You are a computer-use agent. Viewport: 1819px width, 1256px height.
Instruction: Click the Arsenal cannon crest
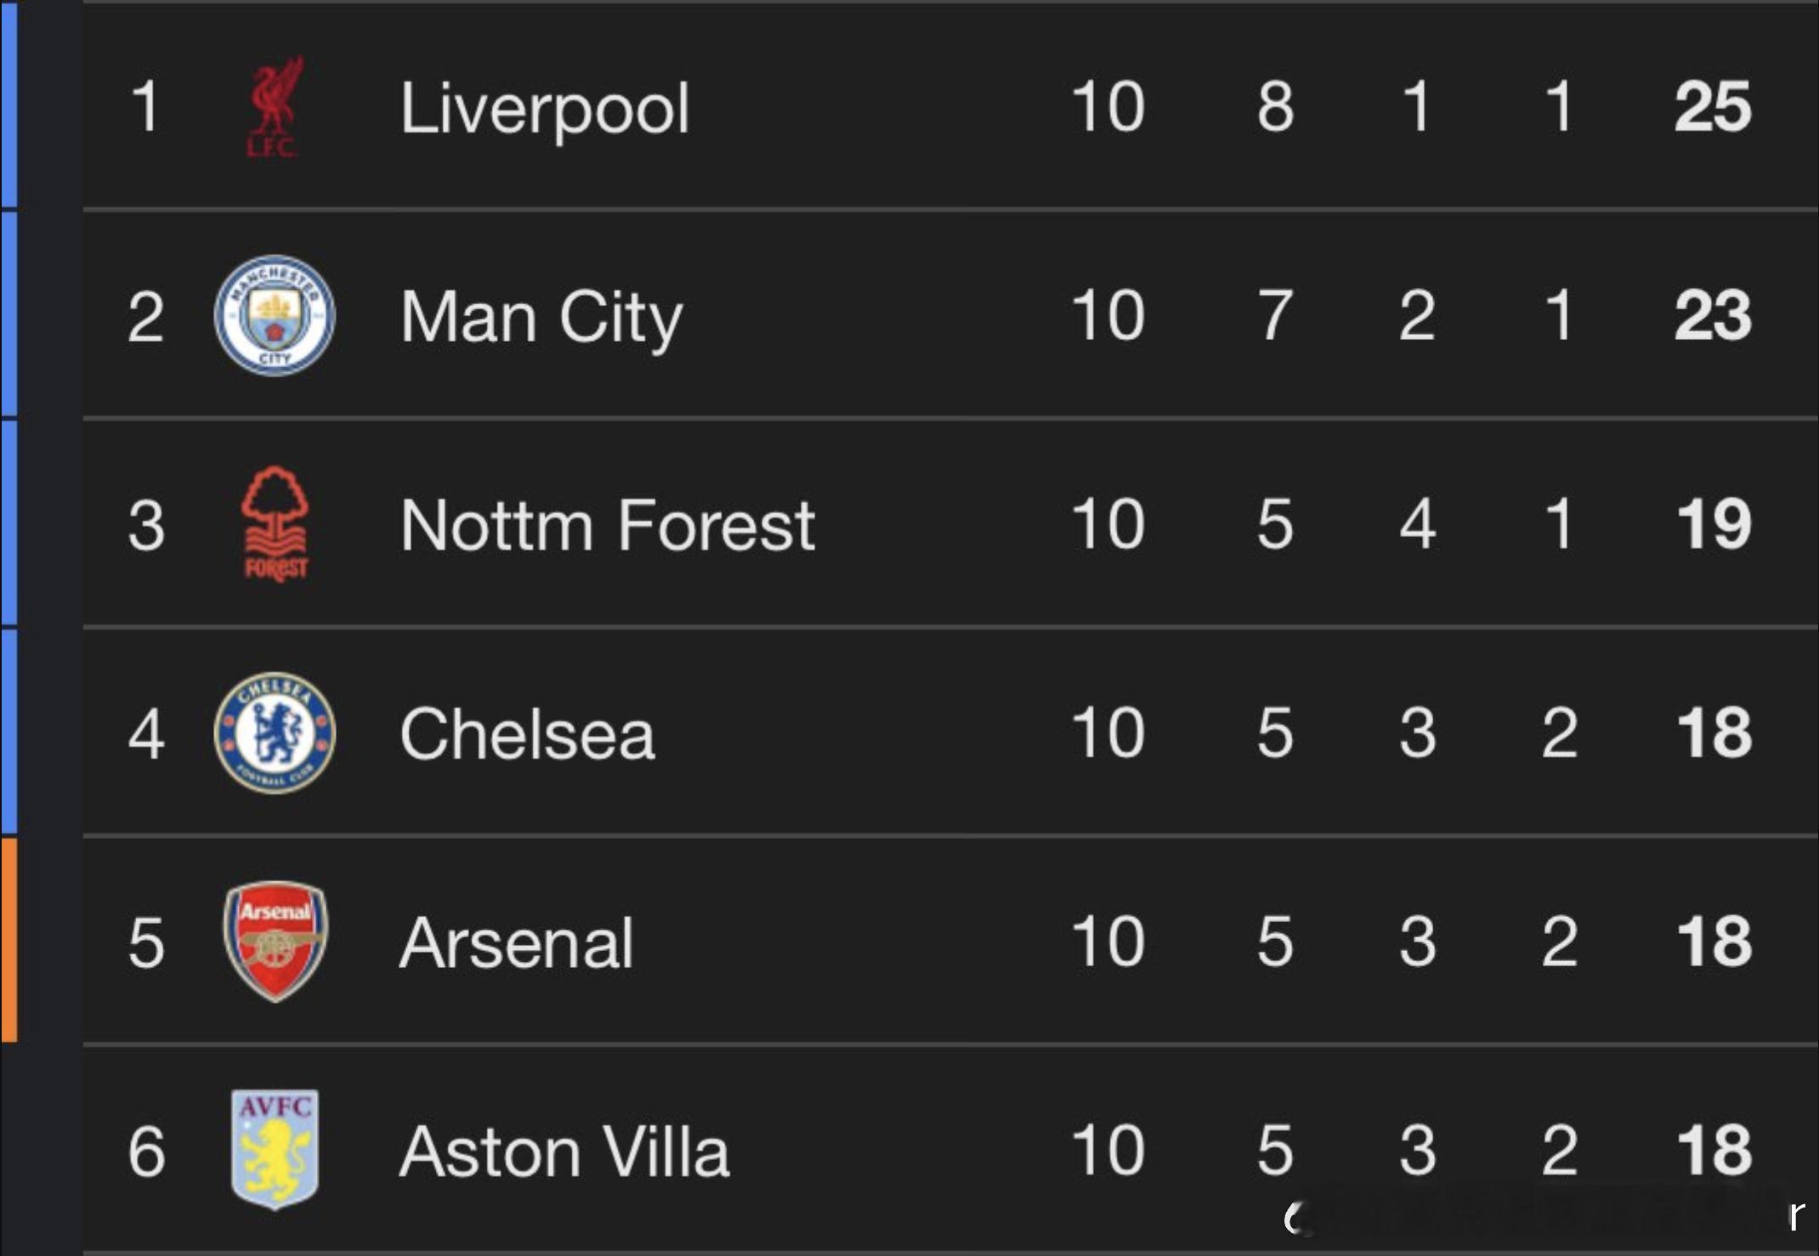pyautogui.click(x=275, y=941)
